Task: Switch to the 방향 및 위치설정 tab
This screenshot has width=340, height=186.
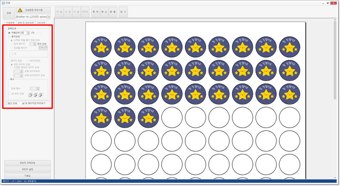Action: (x=25, y=22)
